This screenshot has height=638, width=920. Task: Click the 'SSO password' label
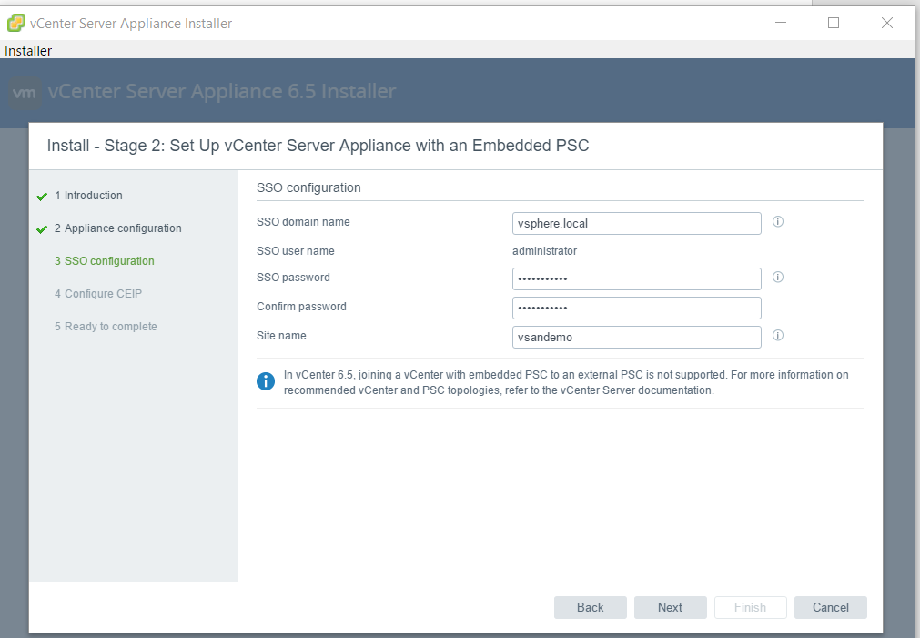293,278
